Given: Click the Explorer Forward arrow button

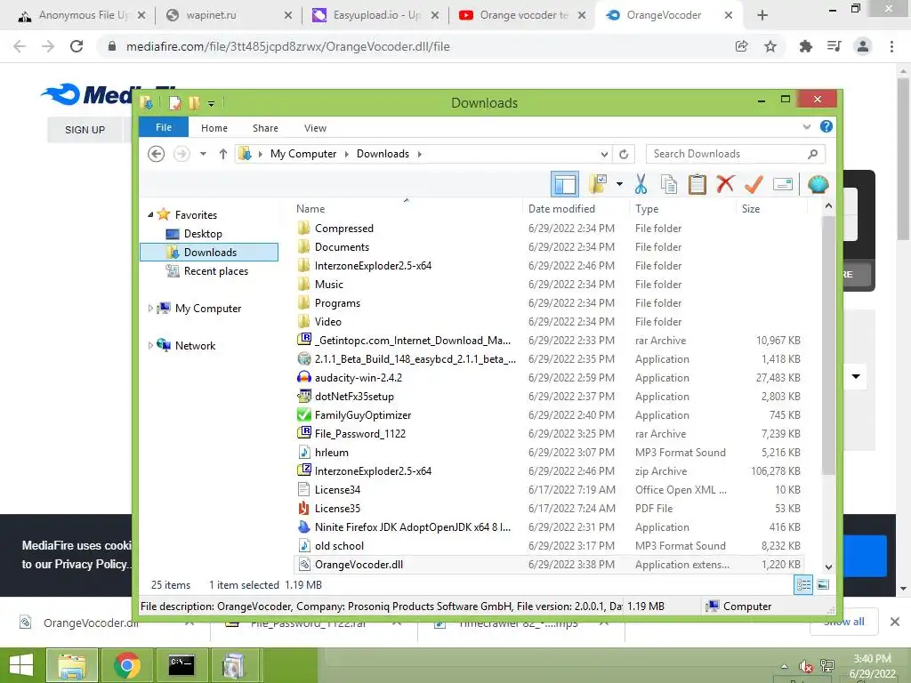Looking at the screenshot, I should pyautogui.click(x=181, y=154).
